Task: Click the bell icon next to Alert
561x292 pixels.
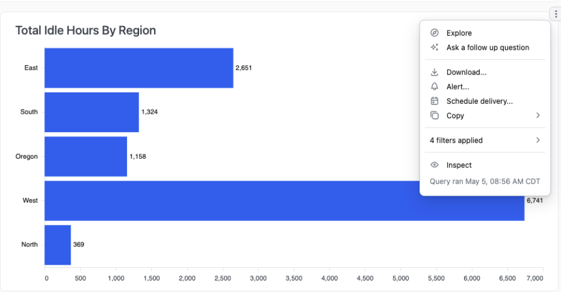Action: pyautogui.click(x=435, y=87)
